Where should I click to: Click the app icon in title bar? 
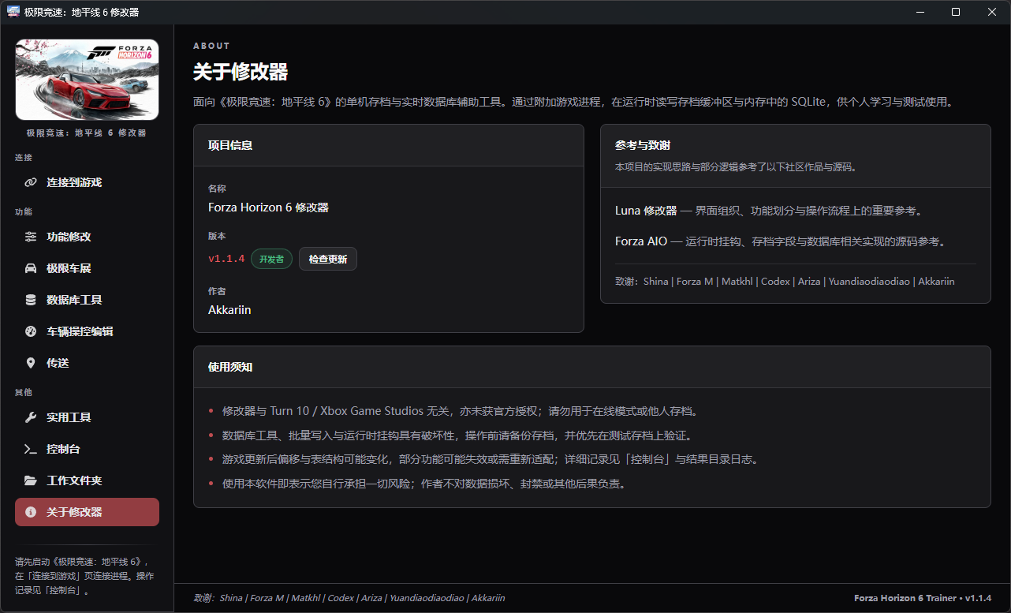13,12
